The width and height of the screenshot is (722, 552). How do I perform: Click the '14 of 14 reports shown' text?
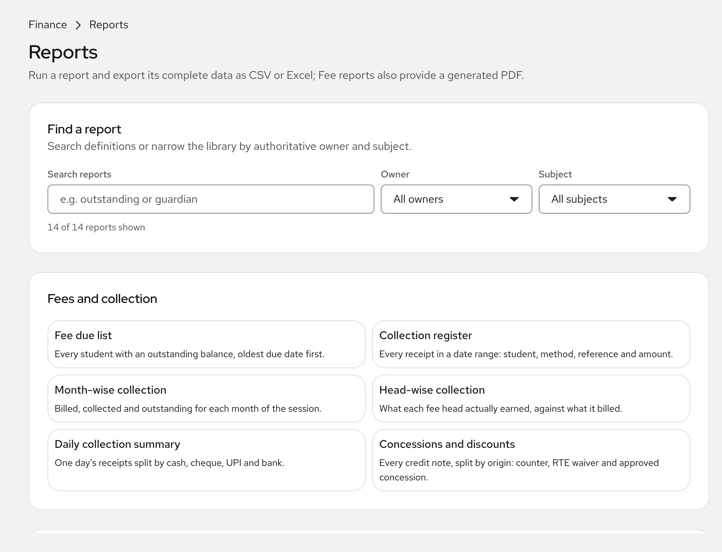point(96,227)
